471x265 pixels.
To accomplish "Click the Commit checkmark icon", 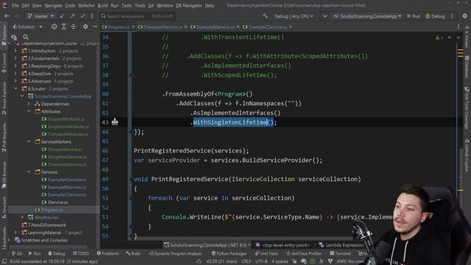I will [x=82, y=15].
